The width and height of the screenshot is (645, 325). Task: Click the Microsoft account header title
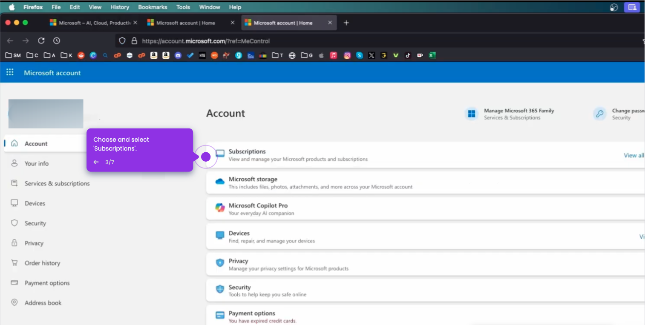point(52,73)
